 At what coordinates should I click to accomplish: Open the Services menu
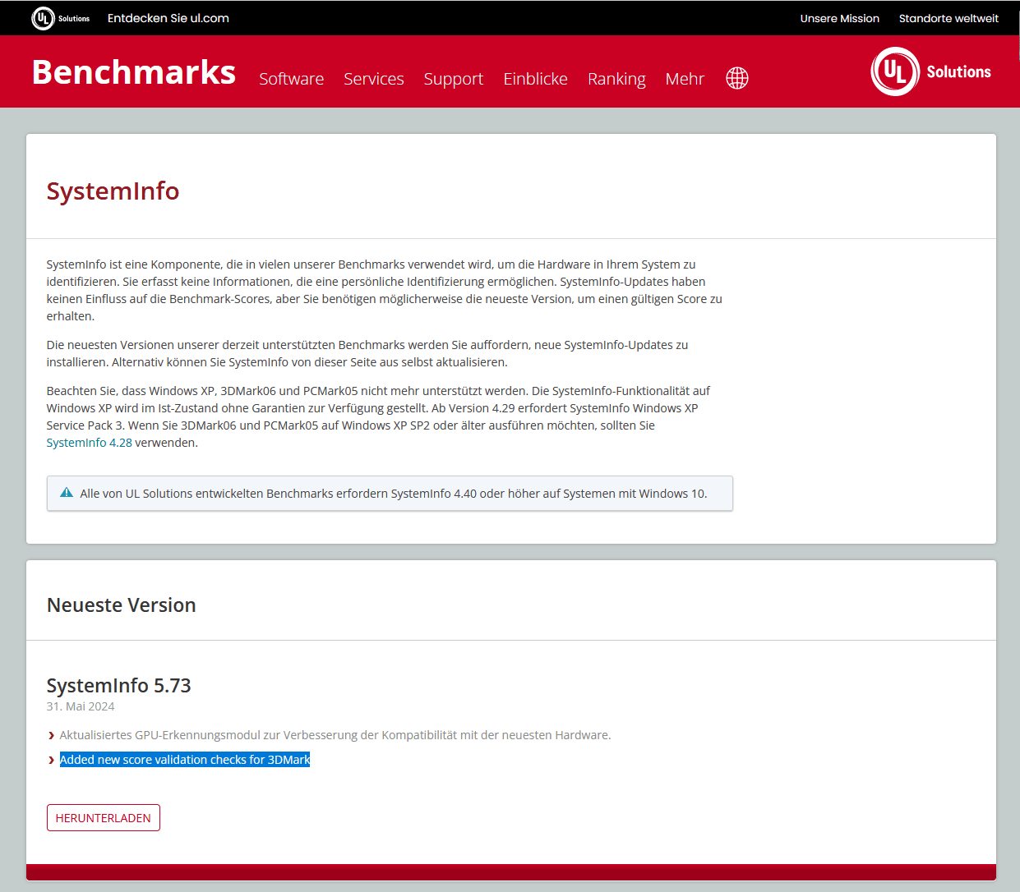pos(374,79)
